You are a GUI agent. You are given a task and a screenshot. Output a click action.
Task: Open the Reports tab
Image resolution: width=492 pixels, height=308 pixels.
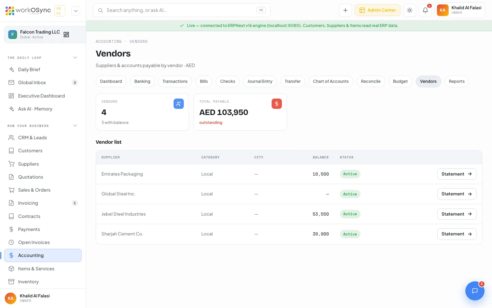[457, 81]
